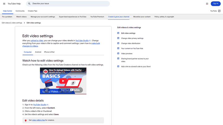
Task: Open the Google apps grid
Action: coord(207,4)
